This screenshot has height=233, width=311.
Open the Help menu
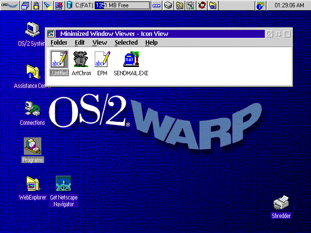(151, 43)
